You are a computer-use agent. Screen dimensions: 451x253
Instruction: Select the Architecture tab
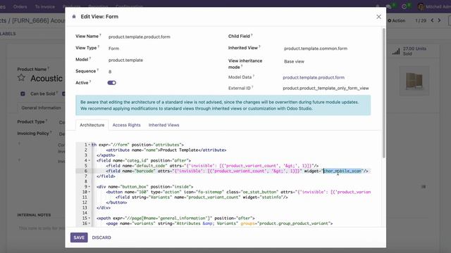[x=92, y=125]
